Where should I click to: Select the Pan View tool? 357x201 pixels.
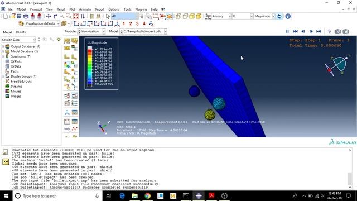click(49, 16)
